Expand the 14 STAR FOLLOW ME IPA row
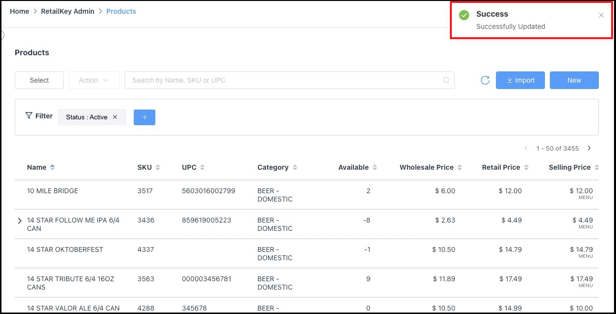The height and width of the screenshot is (314, 616). click(x=20, y=221)
